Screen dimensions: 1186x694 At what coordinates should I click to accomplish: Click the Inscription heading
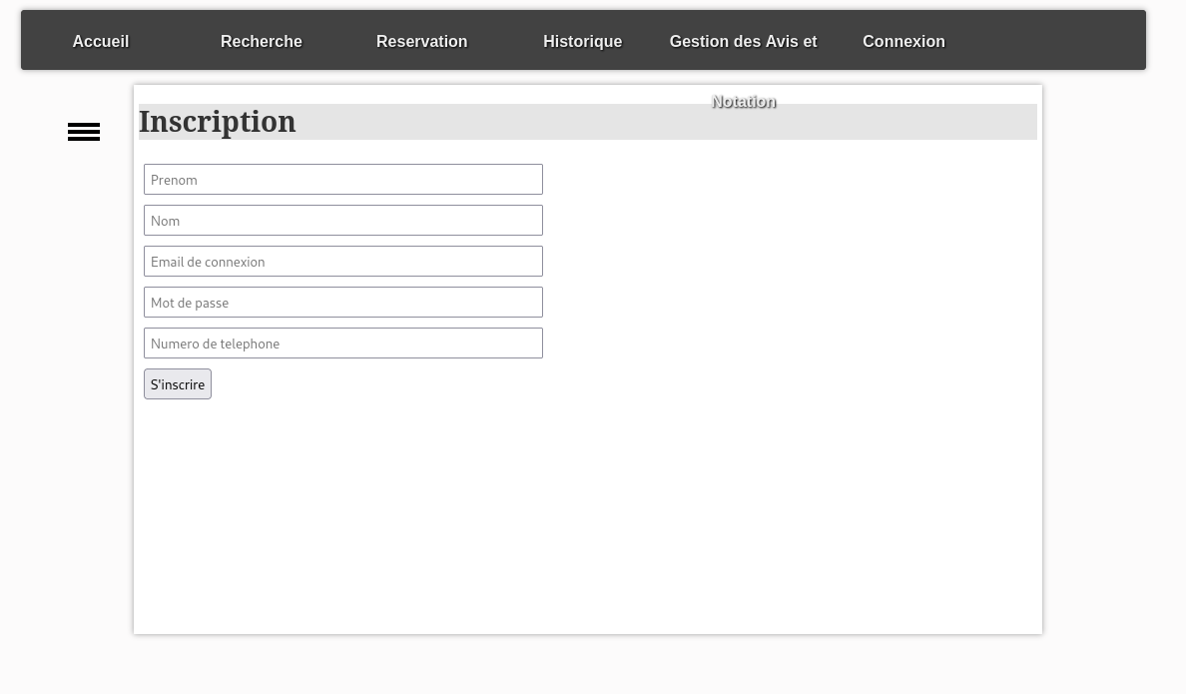(217, 122)
